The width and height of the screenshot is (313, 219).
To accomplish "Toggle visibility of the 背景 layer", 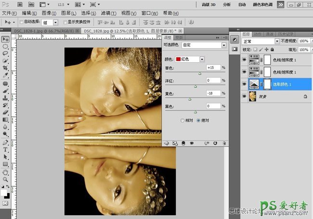I will (x=244, y=97).
